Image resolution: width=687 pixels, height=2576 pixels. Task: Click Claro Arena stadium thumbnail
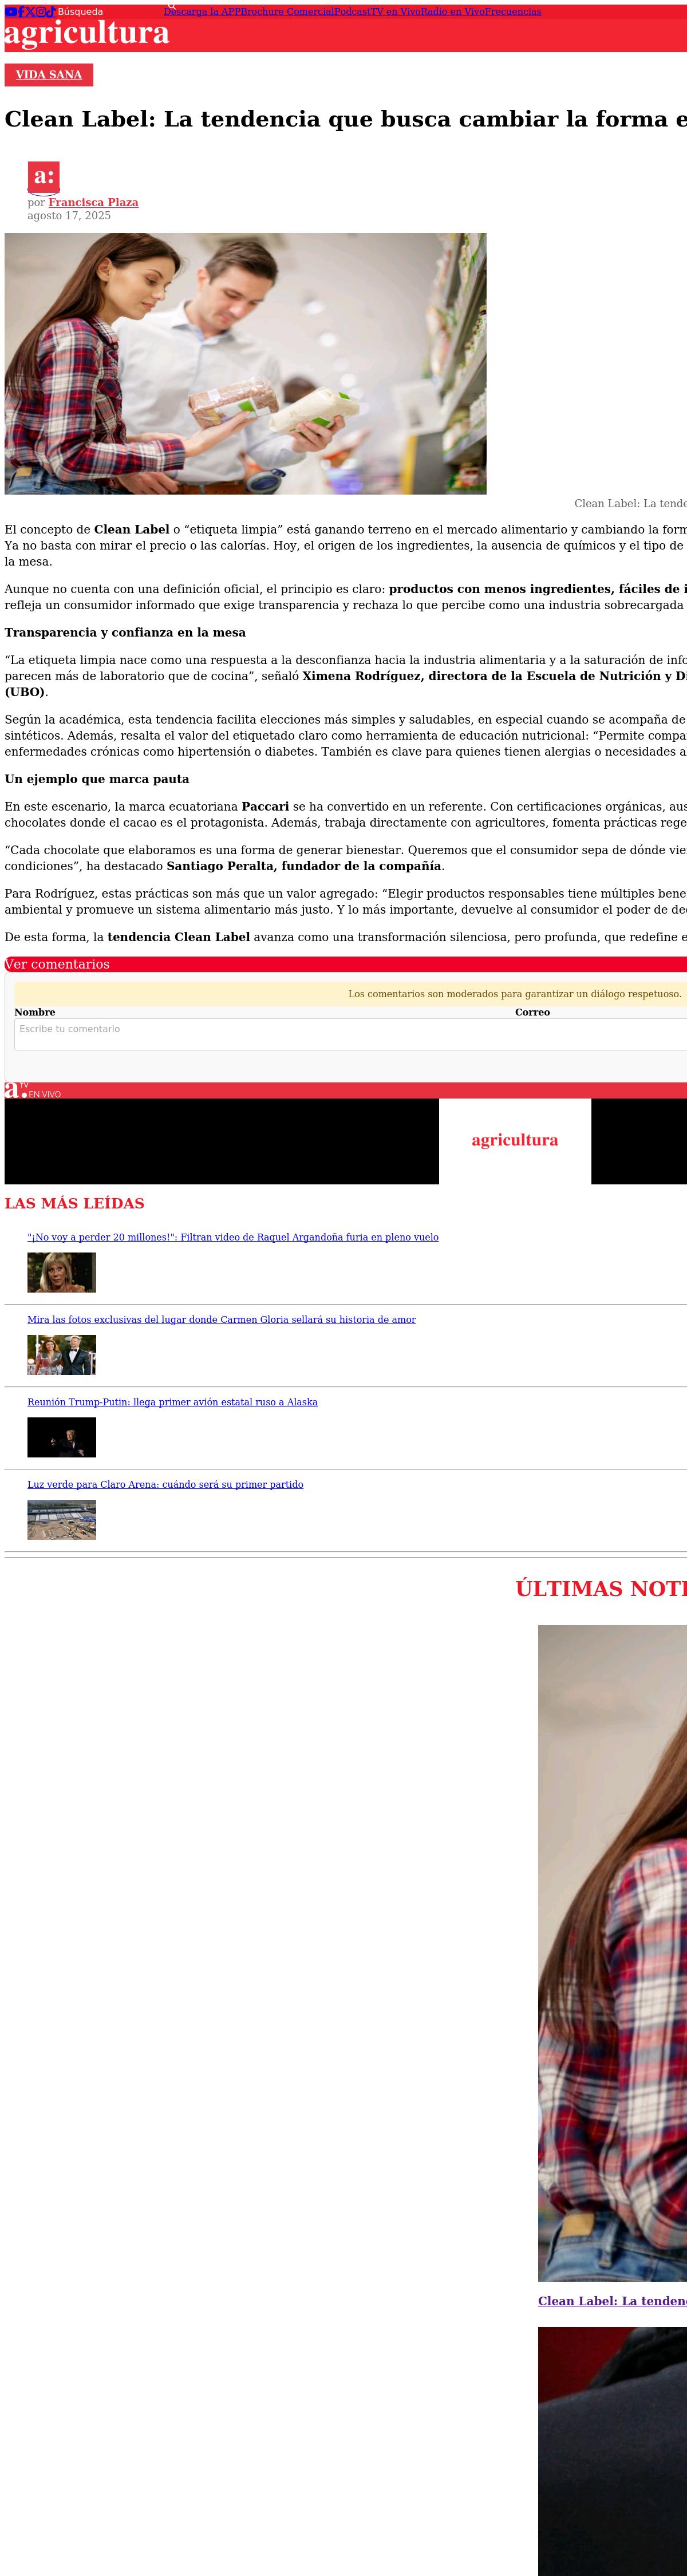tap(62, 1519)
